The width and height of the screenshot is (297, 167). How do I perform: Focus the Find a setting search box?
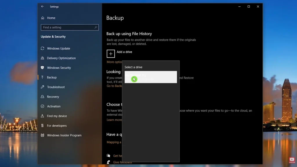(70, 27)
